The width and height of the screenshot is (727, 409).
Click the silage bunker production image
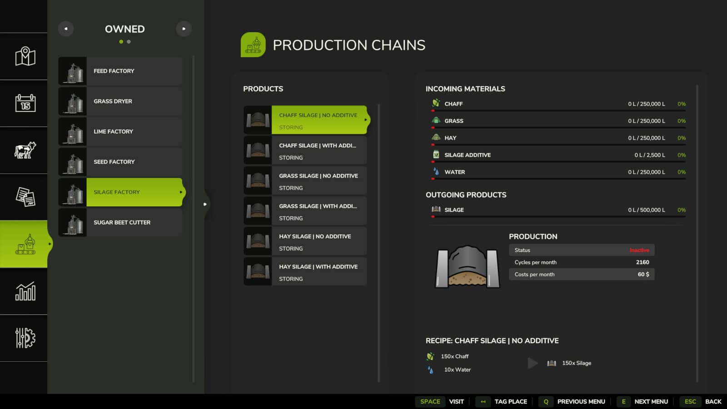point(468,267)
